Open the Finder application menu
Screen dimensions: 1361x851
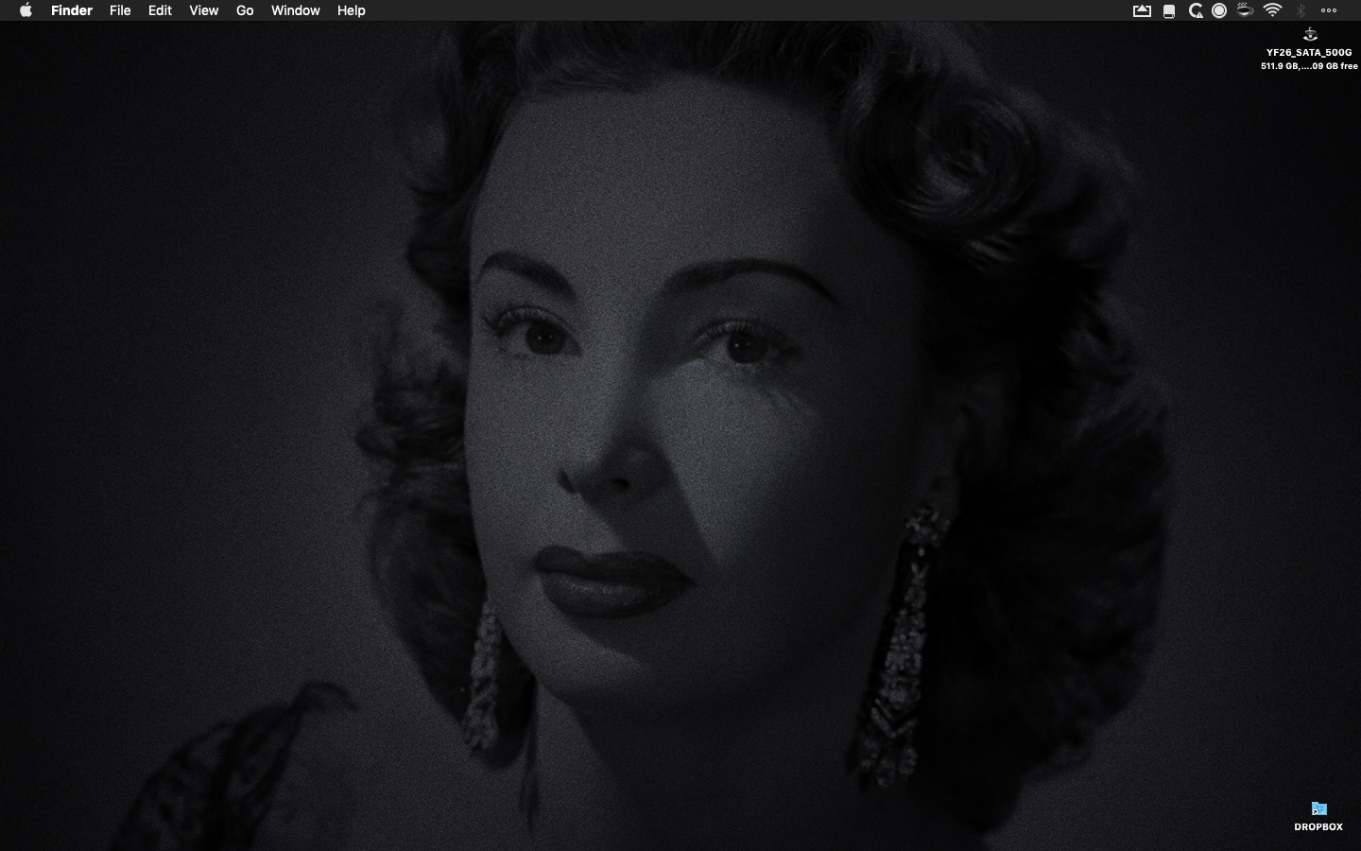72,10
